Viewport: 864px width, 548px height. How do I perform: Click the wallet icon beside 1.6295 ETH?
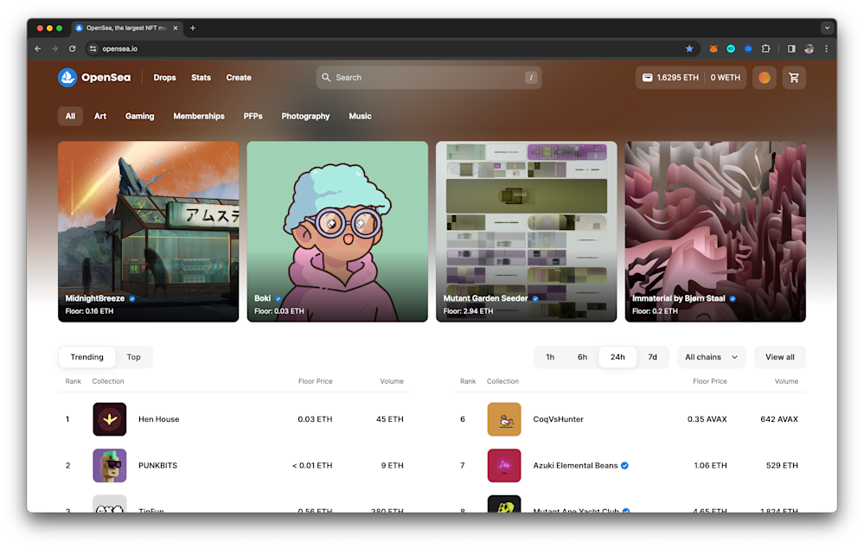648,78
